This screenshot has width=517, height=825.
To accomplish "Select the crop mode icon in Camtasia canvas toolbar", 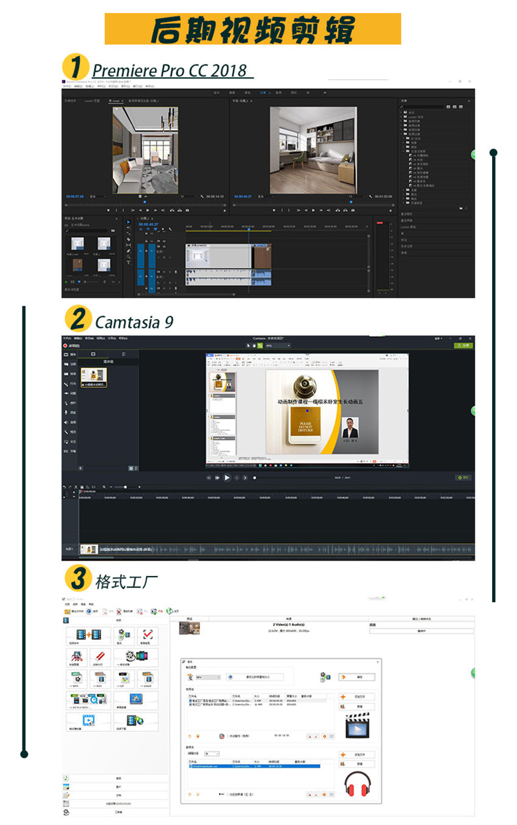I will click(x=260, y=345).
